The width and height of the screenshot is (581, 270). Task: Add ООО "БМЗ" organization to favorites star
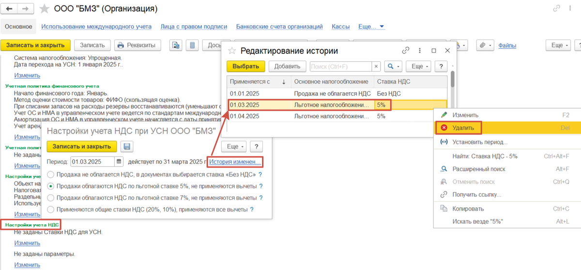point(44,9)
